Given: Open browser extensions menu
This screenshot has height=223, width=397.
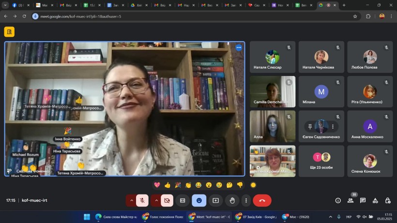Looking at the screenshot, I should click(368, 16).
